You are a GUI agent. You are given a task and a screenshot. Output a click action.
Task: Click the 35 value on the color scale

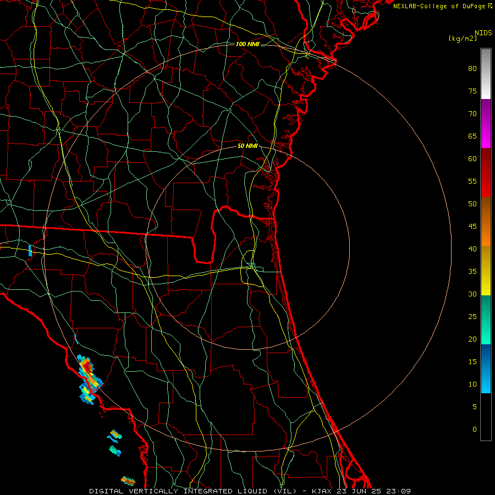472,272
